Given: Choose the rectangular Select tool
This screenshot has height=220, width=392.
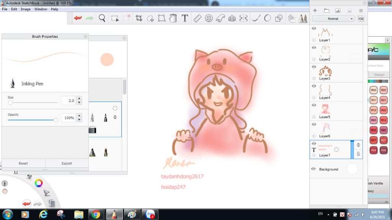Looking at the screenshot, I should coord(115,18).
